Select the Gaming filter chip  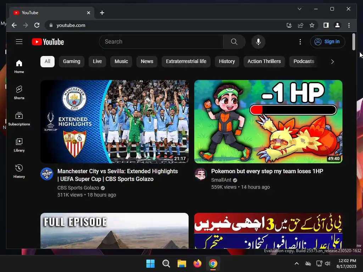point(72,62)
